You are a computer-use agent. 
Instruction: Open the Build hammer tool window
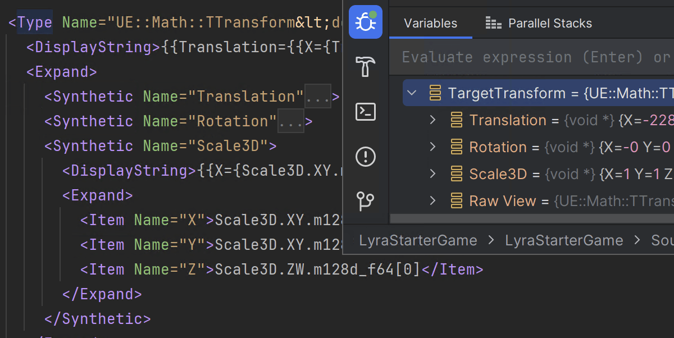[366, 67]
